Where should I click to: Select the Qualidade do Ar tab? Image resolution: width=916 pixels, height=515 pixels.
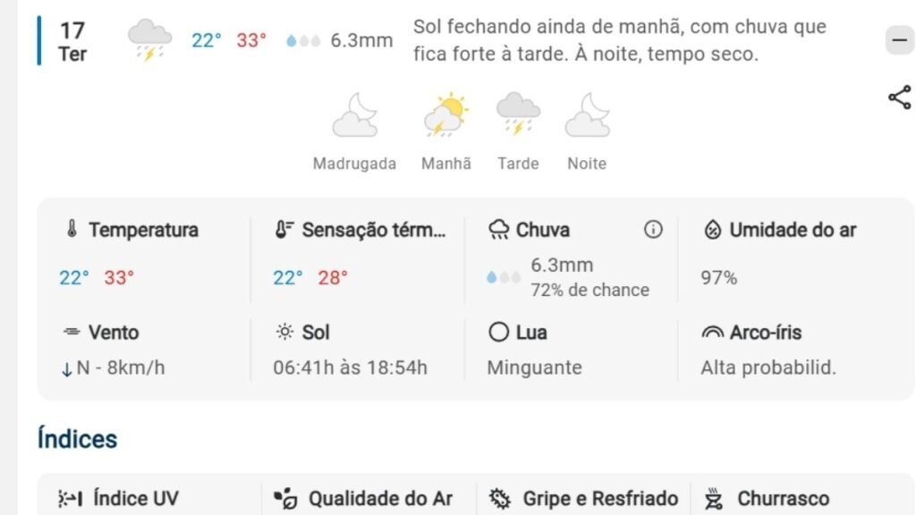click(363, 498)
